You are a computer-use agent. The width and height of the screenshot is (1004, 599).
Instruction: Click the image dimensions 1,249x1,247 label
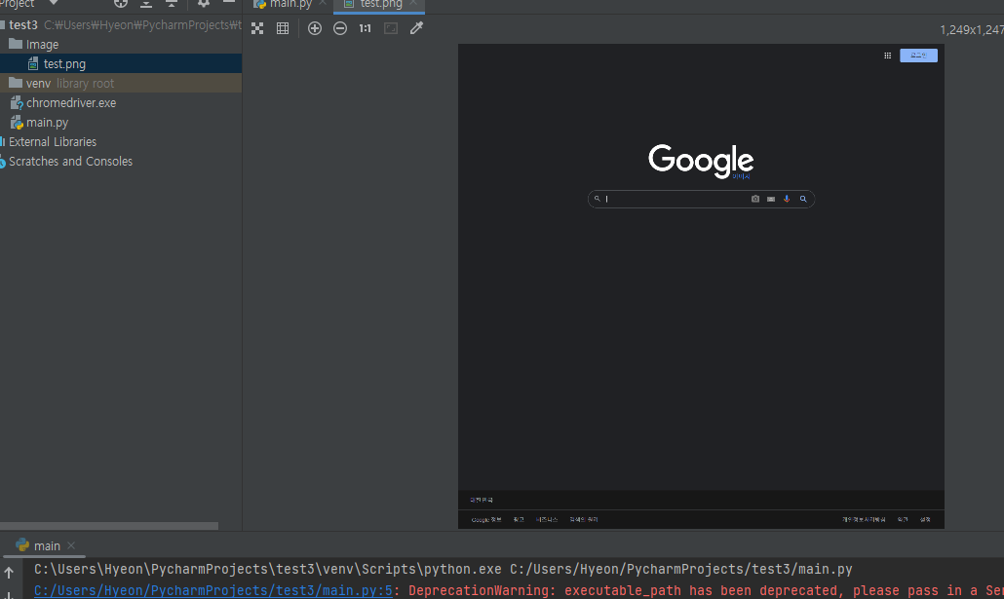coord(971,30)
